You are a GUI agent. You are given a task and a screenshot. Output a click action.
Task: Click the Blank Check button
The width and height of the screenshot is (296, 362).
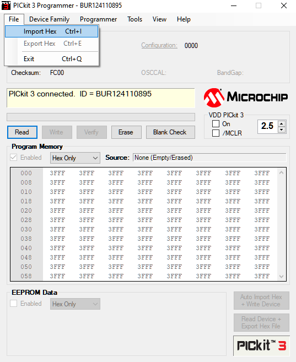click(170, 132)
